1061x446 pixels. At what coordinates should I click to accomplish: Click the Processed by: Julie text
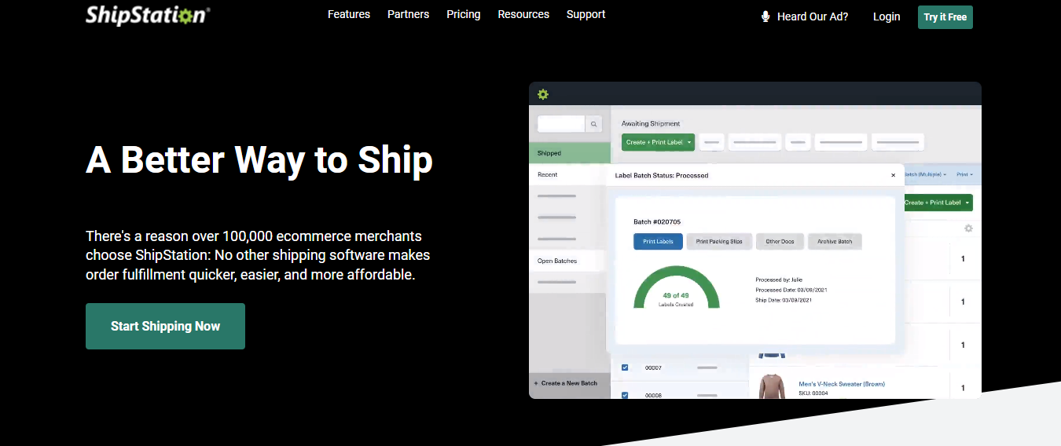779,280
